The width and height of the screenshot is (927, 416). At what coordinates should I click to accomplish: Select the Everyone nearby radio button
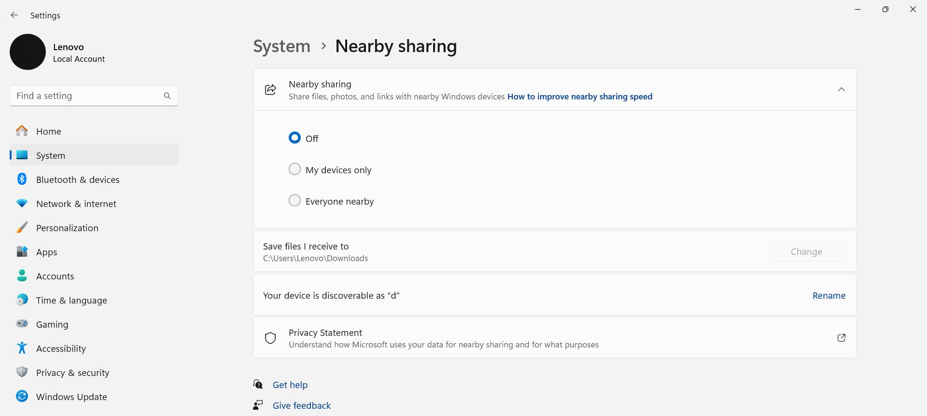click(x=295, y=201)
